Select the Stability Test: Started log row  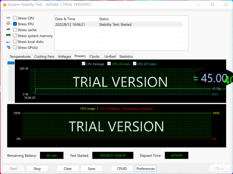121,25
